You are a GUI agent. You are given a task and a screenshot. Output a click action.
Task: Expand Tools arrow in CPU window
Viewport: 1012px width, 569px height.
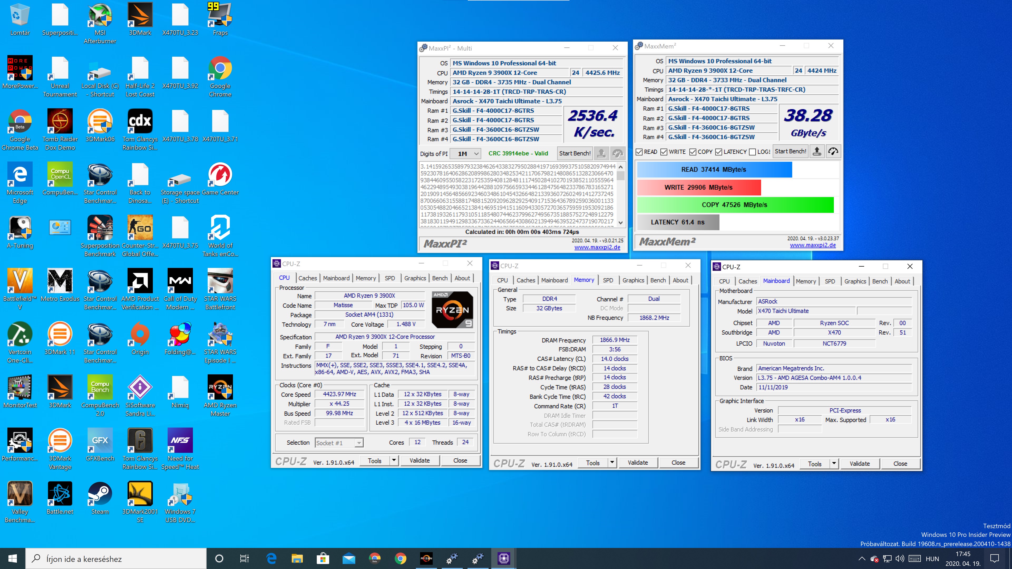(x=394, y=460)
